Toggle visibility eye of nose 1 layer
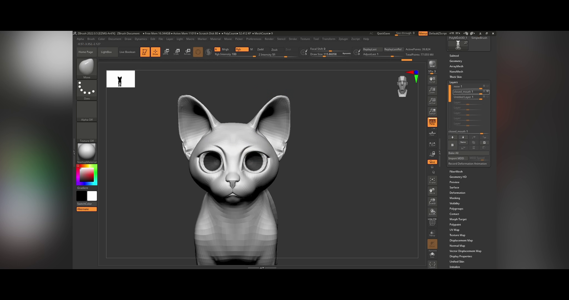Image resolution: width=569 pixels, height=300 pixels. [x=487, y=86]
